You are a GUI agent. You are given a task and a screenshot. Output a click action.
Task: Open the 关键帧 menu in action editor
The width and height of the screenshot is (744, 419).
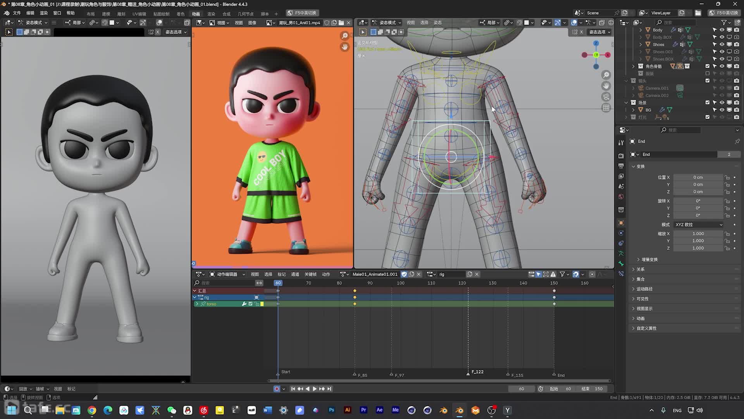pos(310,274)
